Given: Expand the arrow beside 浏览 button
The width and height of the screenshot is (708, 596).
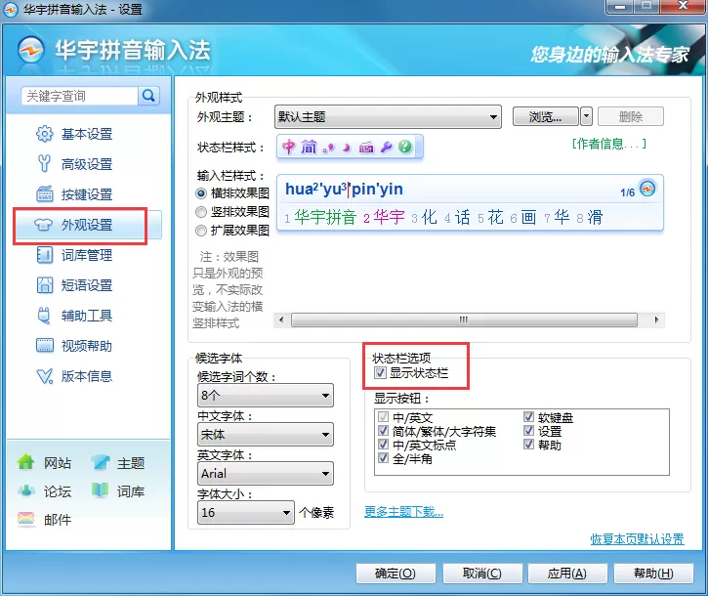Looking at the screenshot, I should coord(586,116).
